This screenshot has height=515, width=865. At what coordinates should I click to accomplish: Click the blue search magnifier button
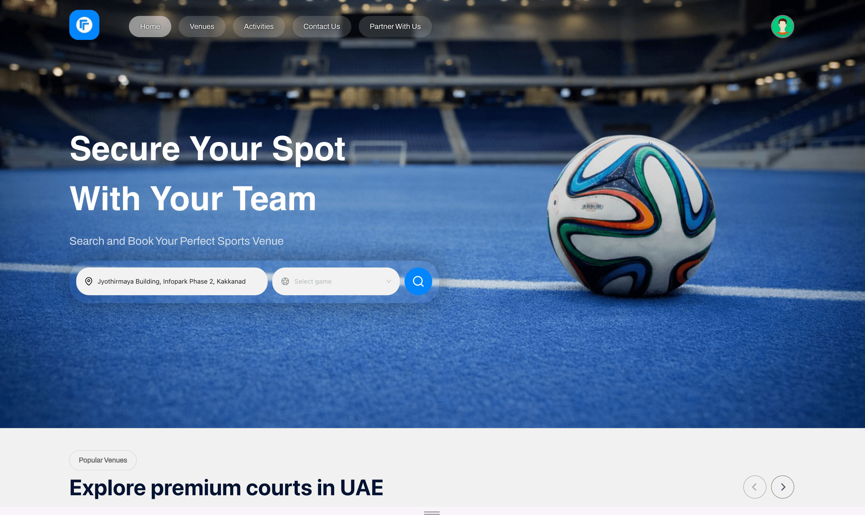point(418,281)
